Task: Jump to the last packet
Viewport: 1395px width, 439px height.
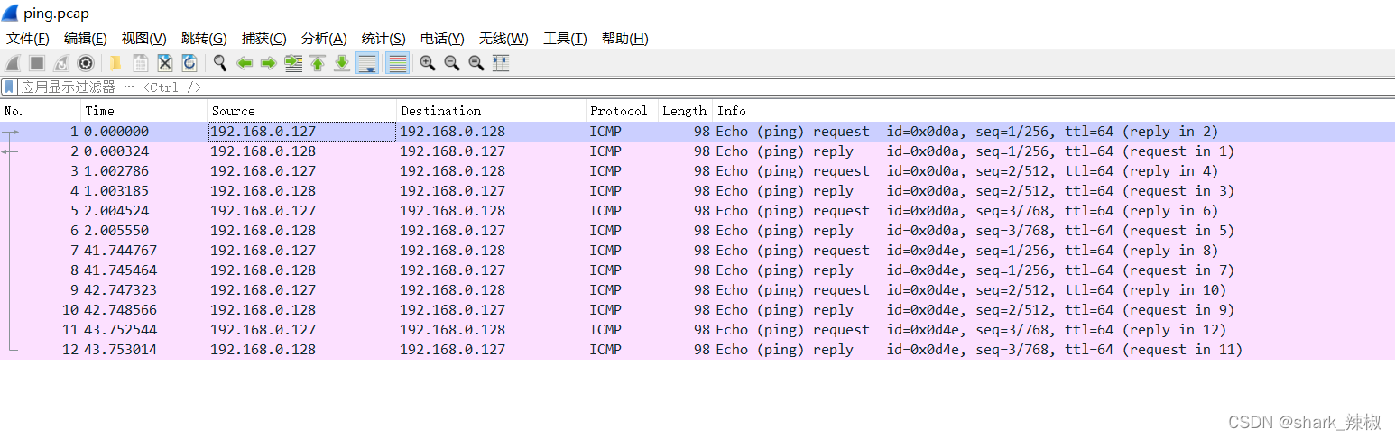Action: [342, 63]
